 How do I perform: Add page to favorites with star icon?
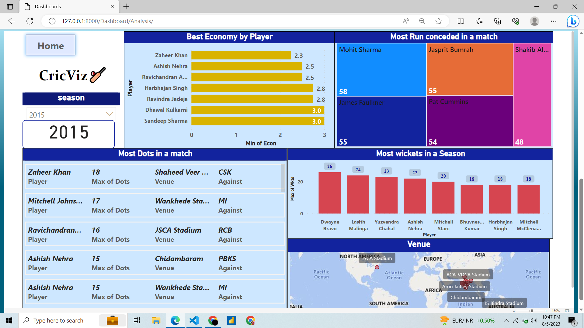click(439, 21)
